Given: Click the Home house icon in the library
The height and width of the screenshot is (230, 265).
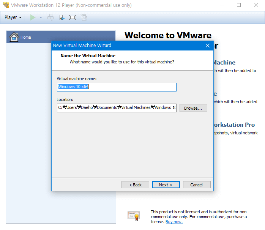Looking at the screenshot, I should click(14, 37).
